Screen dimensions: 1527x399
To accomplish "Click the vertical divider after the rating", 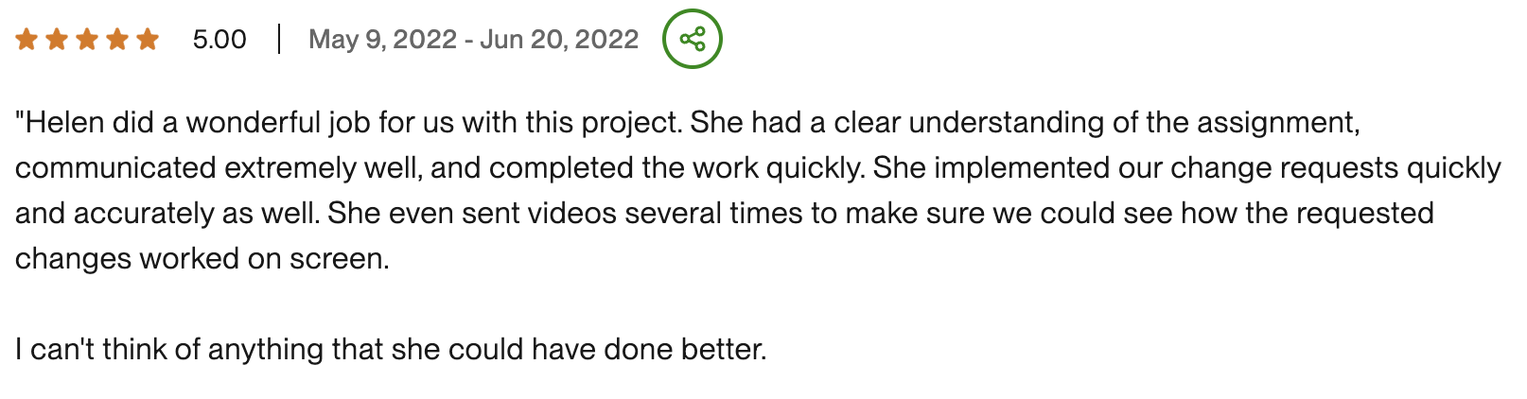I will tap(279, 39).
